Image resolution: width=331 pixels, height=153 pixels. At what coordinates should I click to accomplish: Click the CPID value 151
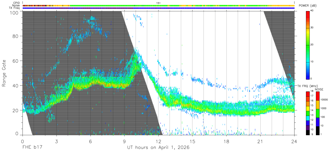[x=158, y=3]
